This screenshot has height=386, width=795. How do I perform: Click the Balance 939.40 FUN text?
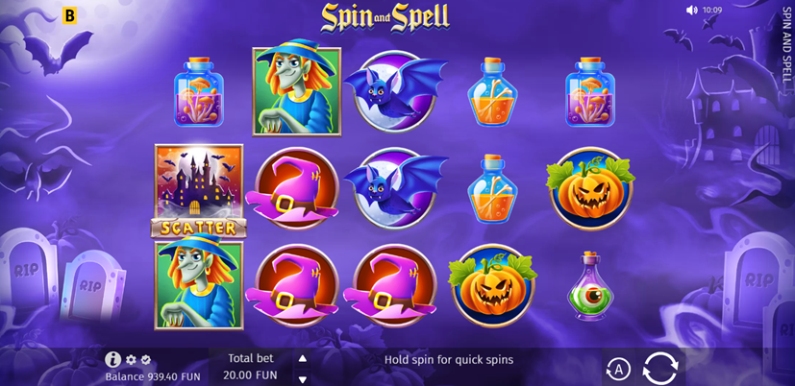pyautogui.click(x=153, y=377)
